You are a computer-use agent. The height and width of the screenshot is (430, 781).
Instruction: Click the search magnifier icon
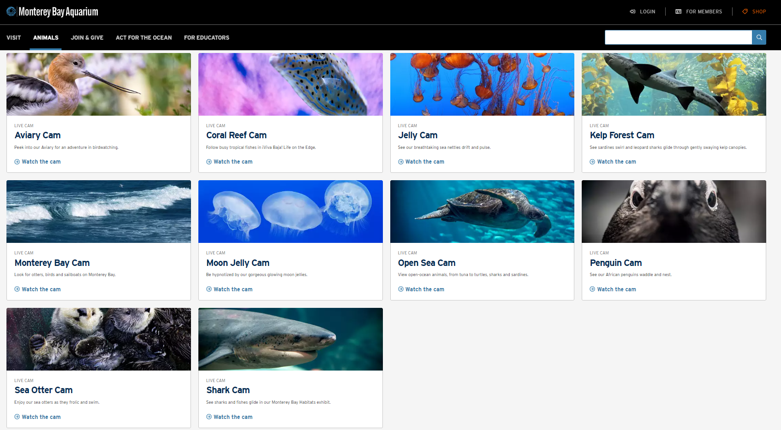pyautogui.click(x=758, y=37)
